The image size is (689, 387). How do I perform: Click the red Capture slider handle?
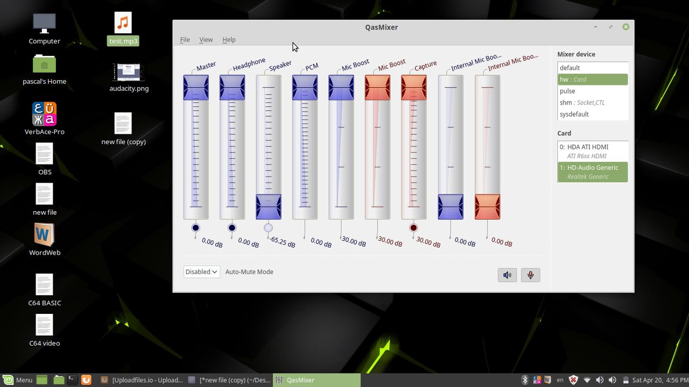[414, 88]
